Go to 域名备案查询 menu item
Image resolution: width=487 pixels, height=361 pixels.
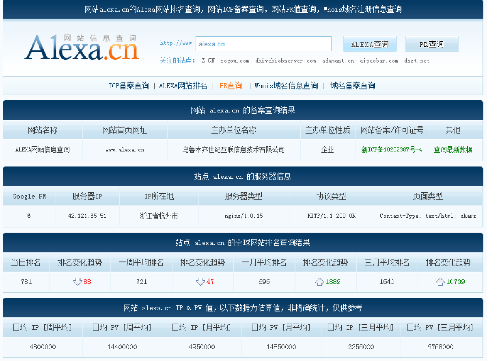point(353,86)
